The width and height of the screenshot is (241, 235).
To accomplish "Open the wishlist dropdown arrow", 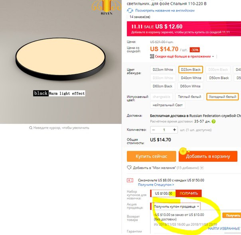I will click(x=202, y=168).
